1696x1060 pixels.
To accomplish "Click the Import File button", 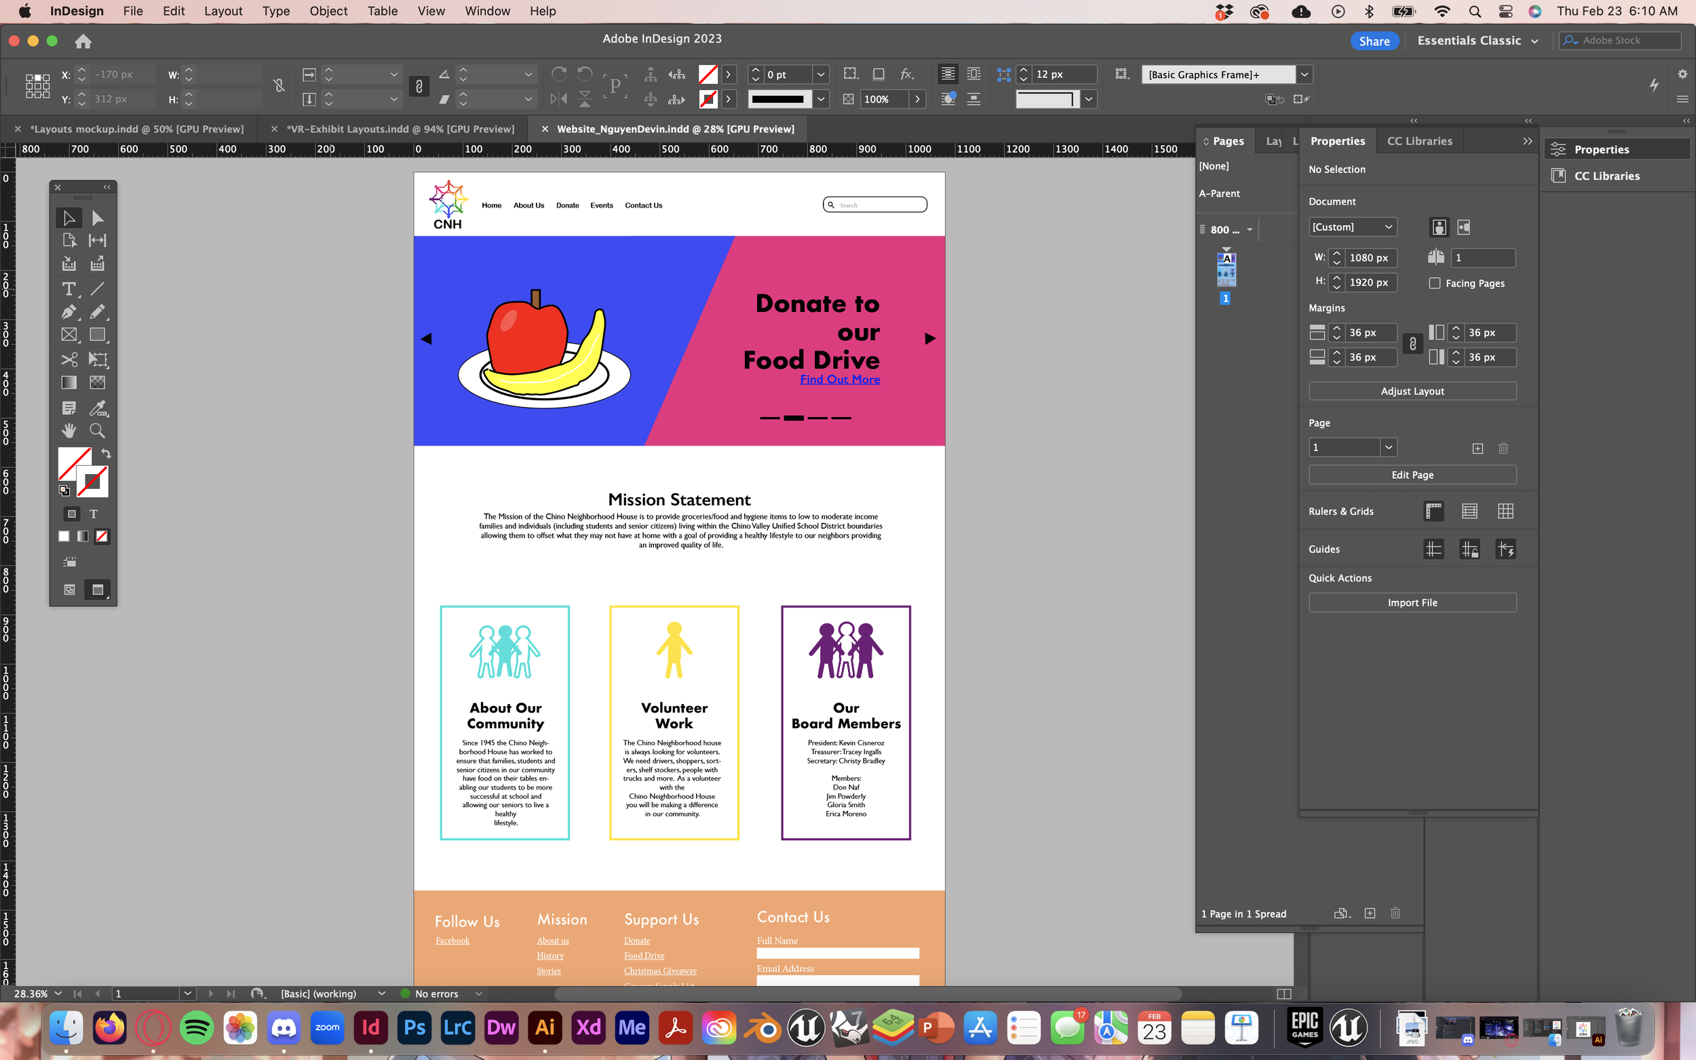I will 1411,603.
